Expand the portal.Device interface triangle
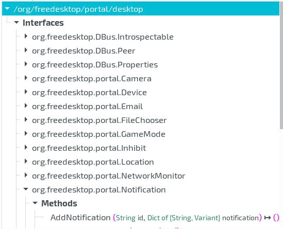Viewport: 283px width, 229px height. (26, 92)
